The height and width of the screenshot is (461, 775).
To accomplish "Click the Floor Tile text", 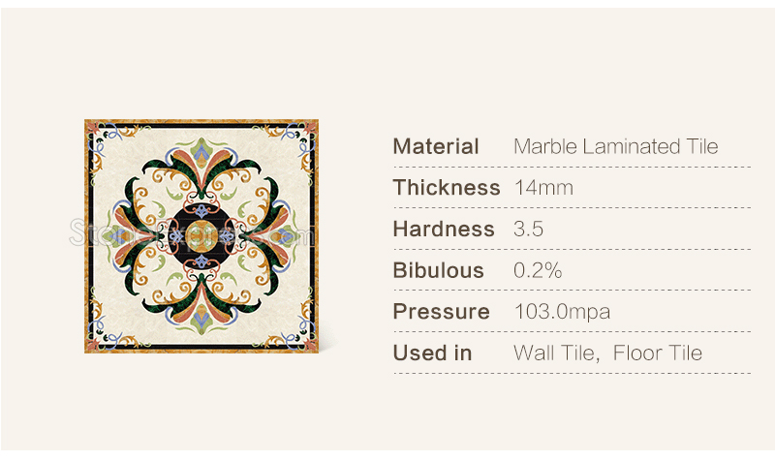I will click(658, 353).
